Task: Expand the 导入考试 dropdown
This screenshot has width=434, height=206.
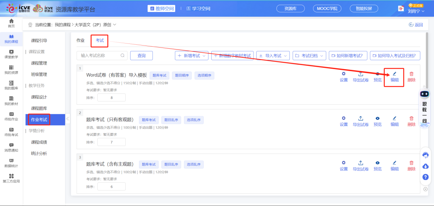Action: (x=273, y=56)
